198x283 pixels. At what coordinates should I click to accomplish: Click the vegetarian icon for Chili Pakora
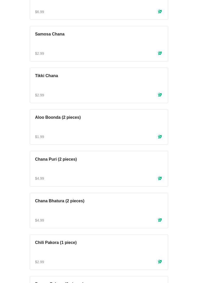[160, 262]
